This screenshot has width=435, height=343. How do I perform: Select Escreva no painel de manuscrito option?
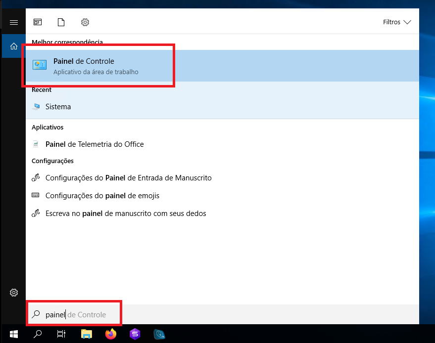125,214
